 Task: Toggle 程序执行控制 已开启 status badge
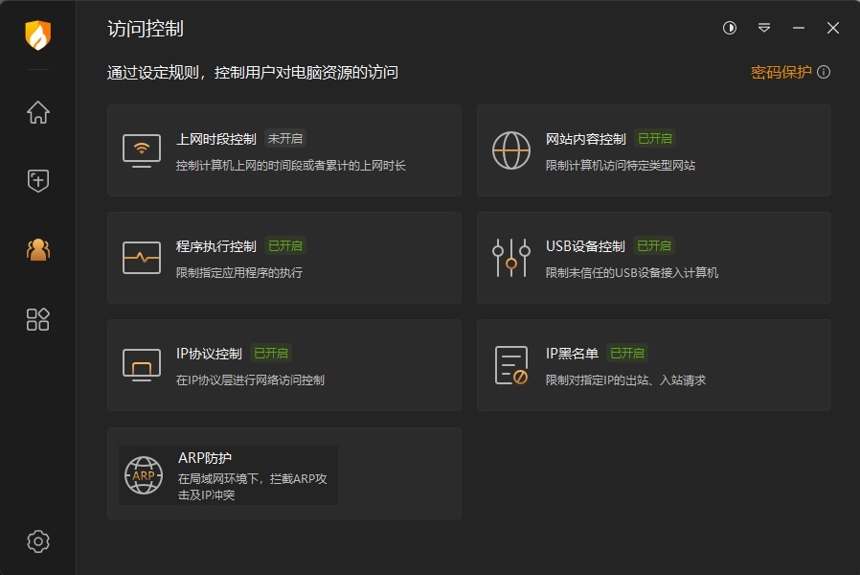pyautogui.click(x=285, y=245)
